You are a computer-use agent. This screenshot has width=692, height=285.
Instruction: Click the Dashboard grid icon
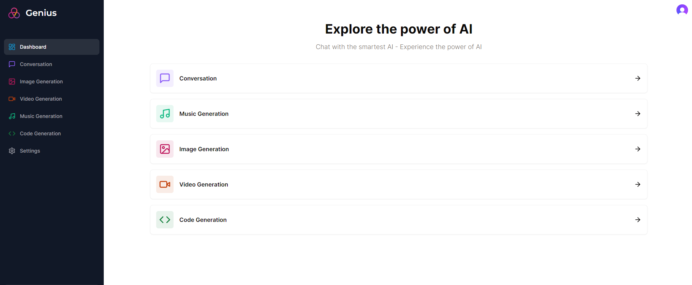pos(12,47)
